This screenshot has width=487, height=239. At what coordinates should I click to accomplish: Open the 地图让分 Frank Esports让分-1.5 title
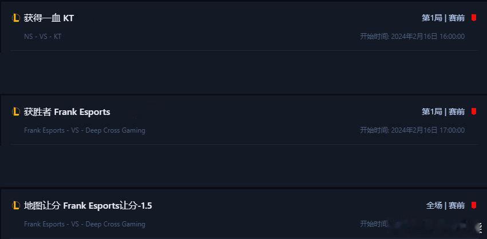[88, 205]
